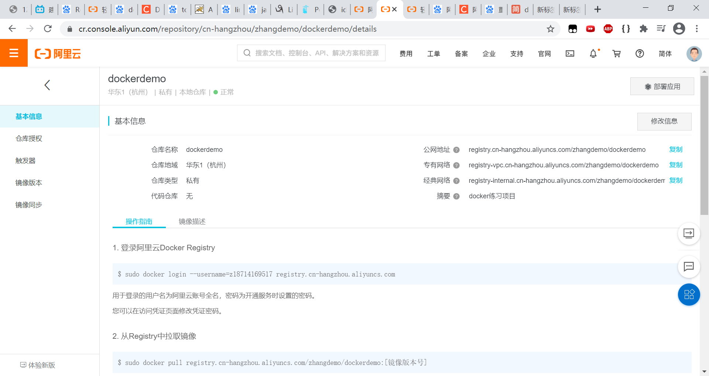This screenshot has width=709, height=376.
Task: Reload the browser page
Action: tap(48, 29)
